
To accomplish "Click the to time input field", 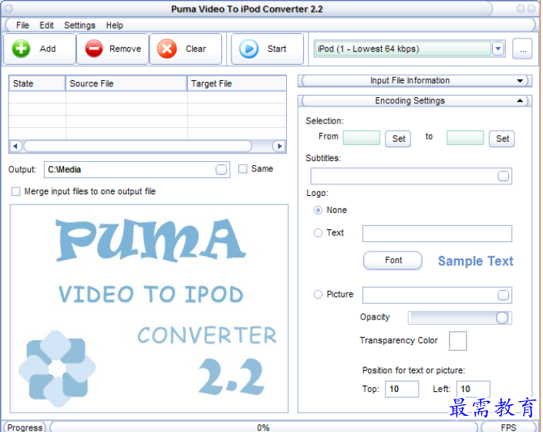I will pyautogui.click(x=465, y=138).
